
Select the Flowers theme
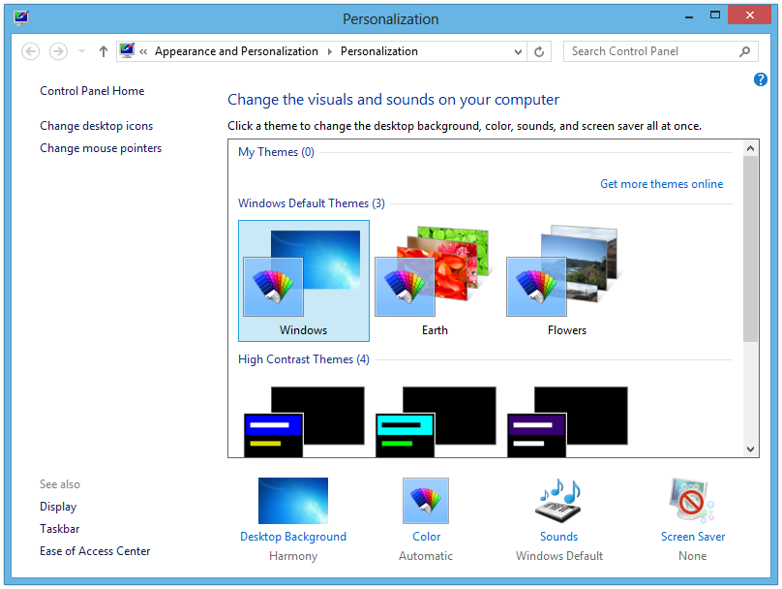(566, 281)
